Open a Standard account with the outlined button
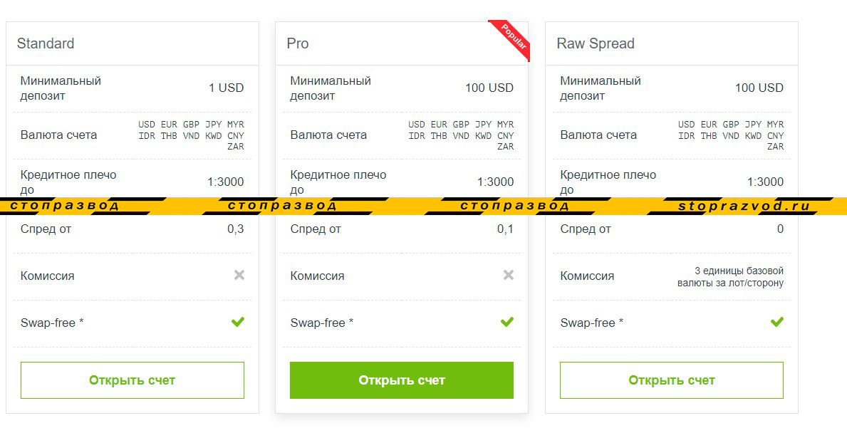Screen dimensions: 847x428 pos(132,380)
